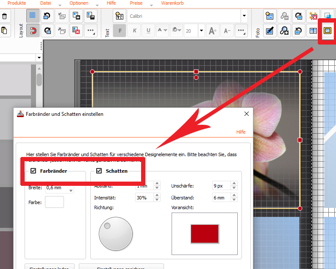Click the Farbe color swatch

click(54, 202)
